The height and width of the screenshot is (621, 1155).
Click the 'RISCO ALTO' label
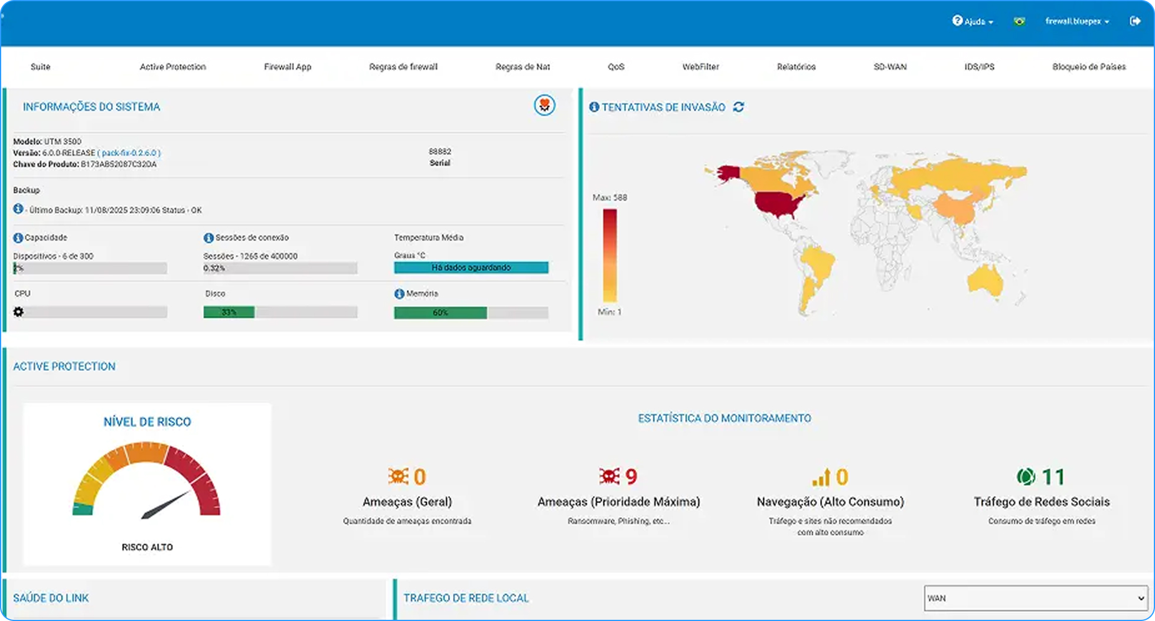click(147, 547)
